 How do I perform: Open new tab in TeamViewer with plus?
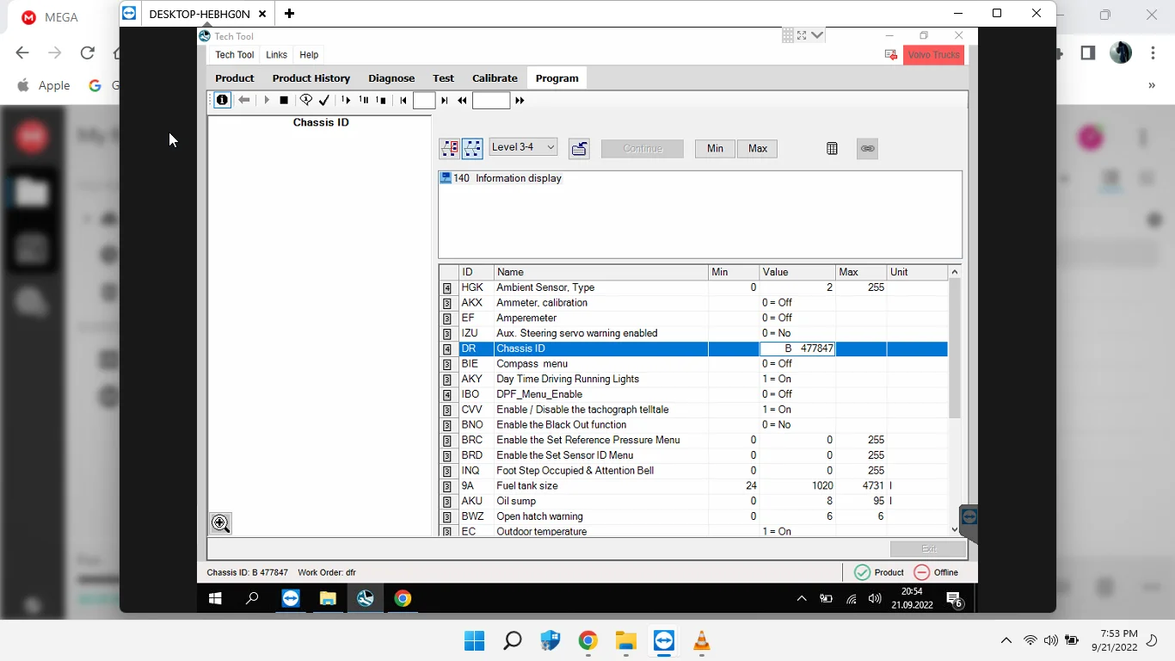coord(289,14)
